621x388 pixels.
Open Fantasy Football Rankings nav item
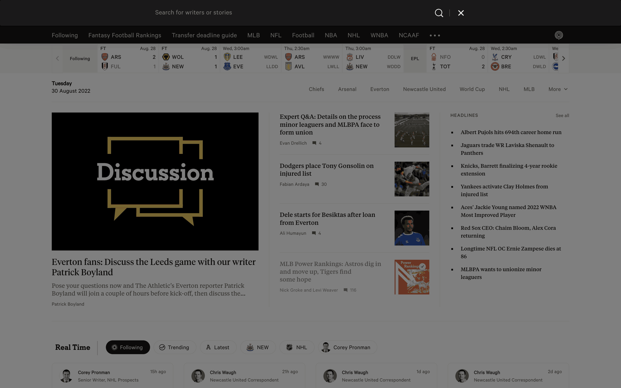pyautogui.click(x=125, y=35)
